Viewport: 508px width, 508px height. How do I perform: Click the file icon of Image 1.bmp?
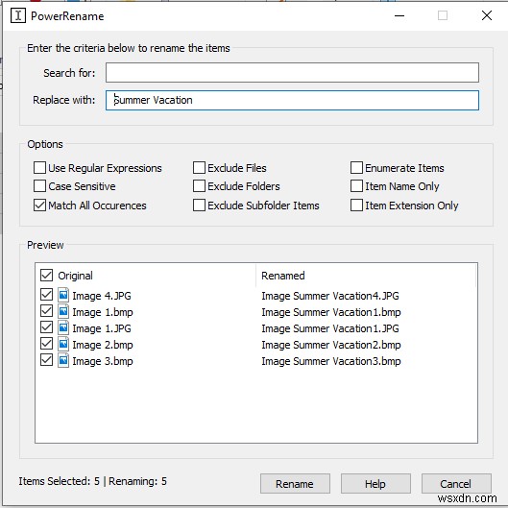(63, 312)
